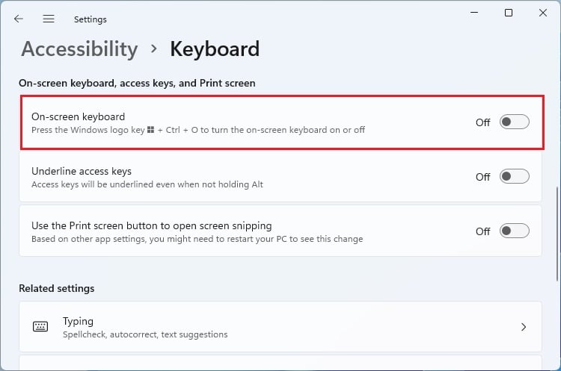Image resolution: width=561 pixels, height=371 pixels.
Task: Click the Underline access keys label
Action: click(82, 171)
